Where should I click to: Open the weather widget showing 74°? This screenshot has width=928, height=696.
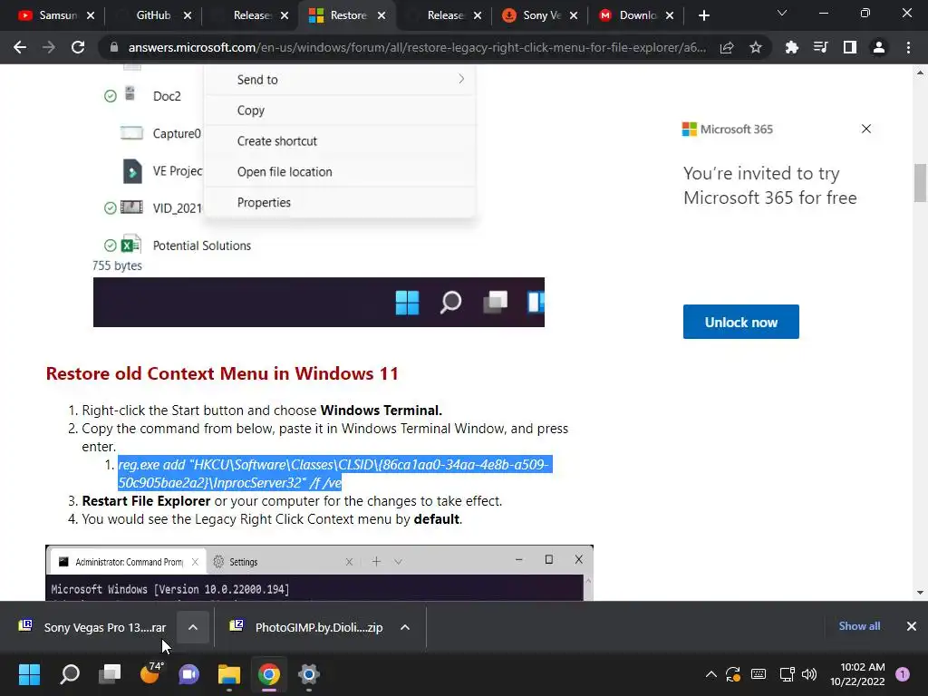(150, 673)
